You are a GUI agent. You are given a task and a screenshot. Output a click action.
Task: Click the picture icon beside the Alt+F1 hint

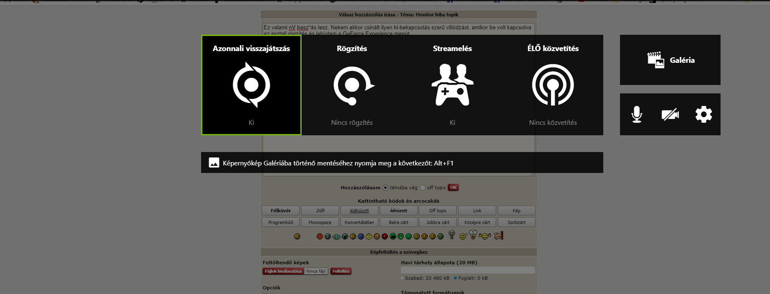tap(214, 162)
